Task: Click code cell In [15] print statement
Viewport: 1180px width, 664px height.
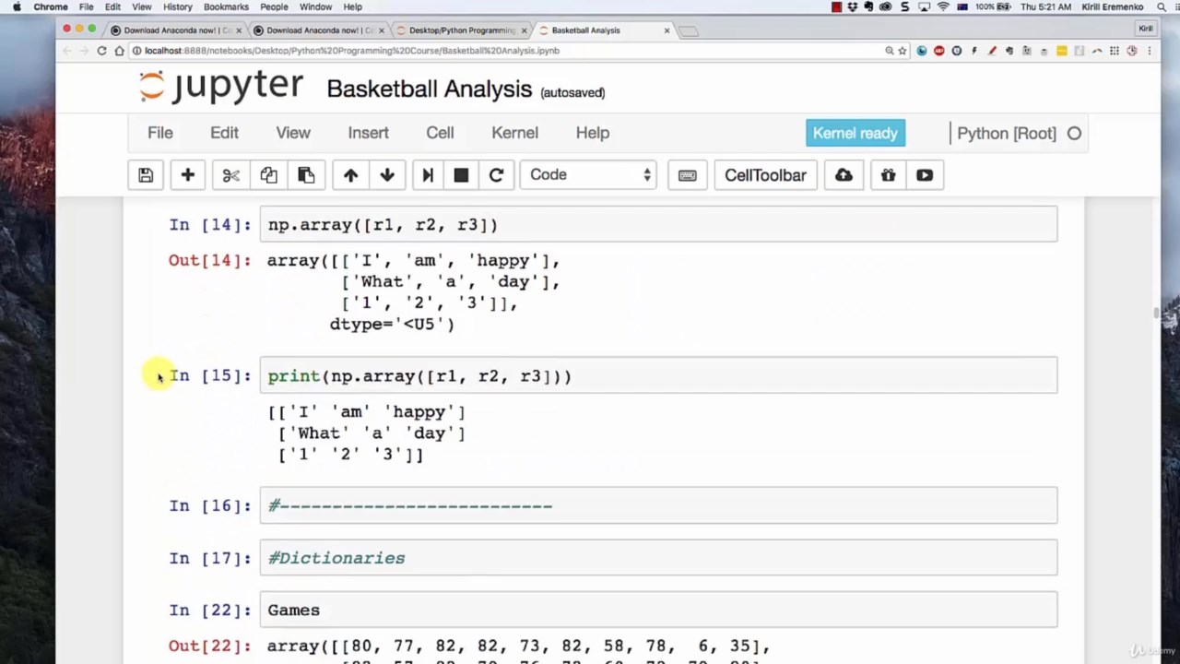Action: (658, 376)
